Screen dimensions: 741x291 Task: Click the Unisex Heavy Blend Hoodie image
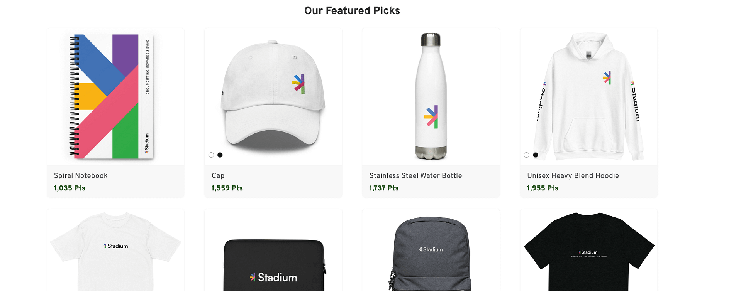click(588, 96)
